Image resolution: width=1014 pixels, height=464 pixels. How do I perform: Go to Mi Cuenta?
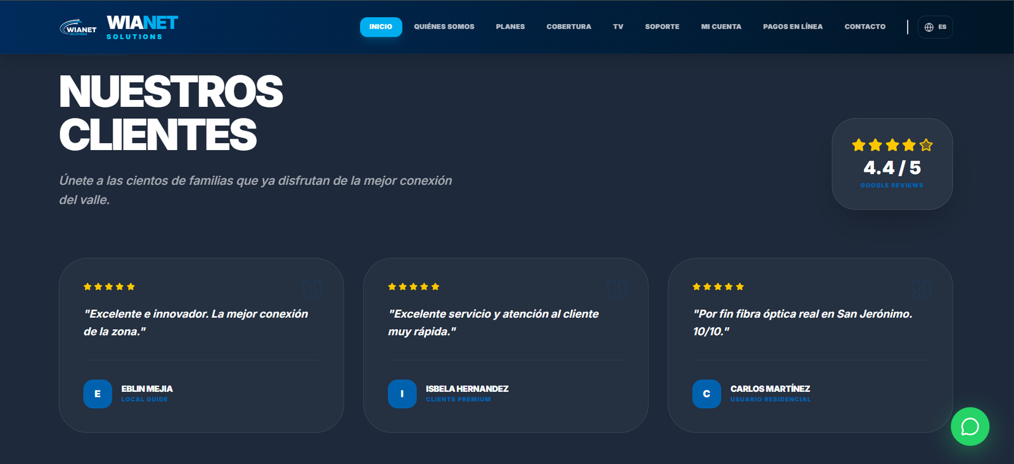click(721, 27)
